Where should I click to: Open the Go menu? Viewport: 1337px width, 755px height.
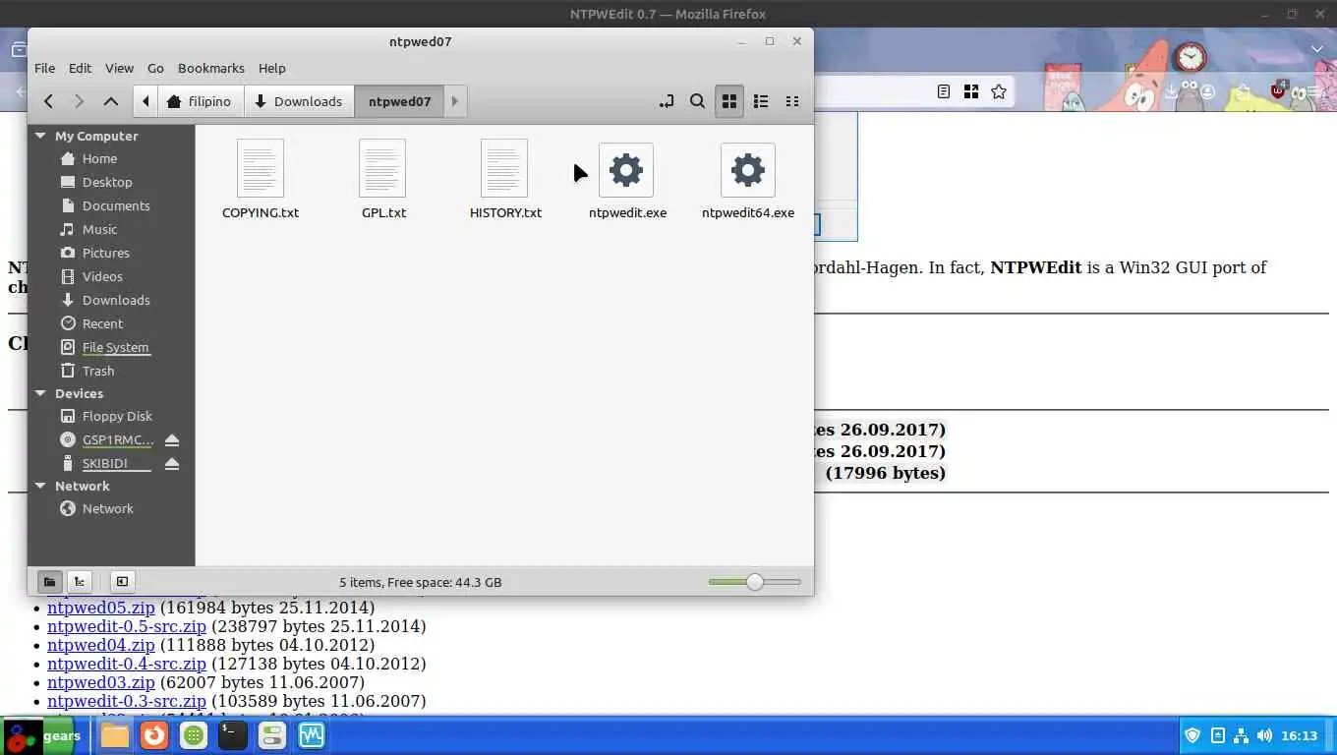155,68
